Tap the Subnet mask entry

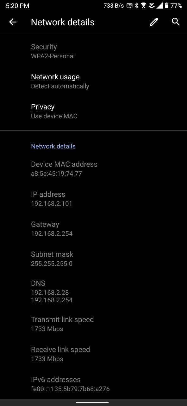click(x=93, y=259)
